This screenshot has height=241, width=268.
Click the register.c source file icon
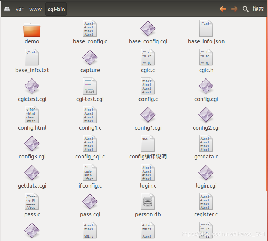206,201
